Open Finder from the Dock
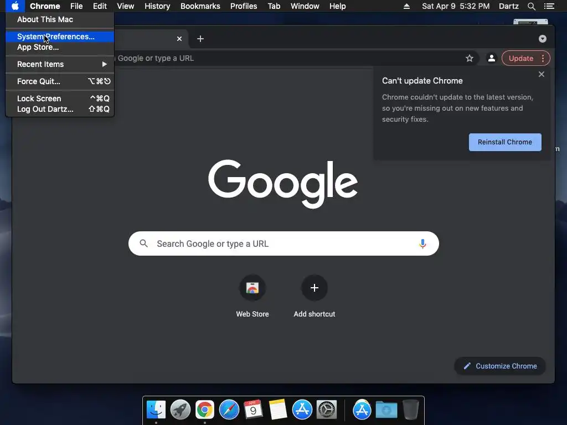This screenshot has width=567, height=425. (x=156, y=410)
